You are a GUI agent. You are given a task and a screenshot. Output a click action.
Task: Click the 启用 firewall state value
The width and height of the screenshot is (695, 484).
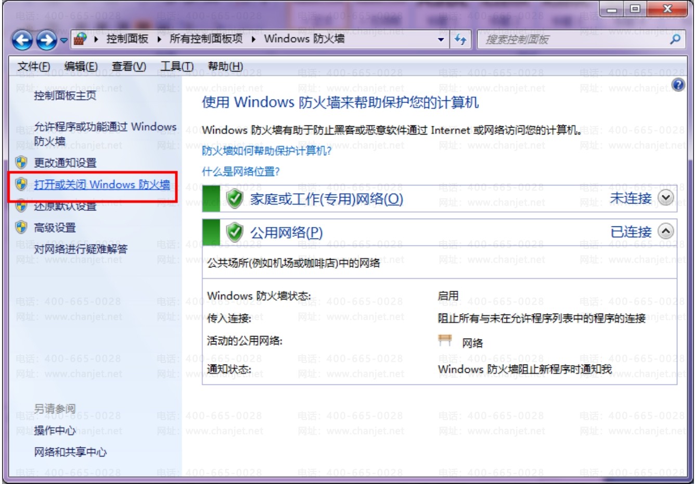(448, 296)
